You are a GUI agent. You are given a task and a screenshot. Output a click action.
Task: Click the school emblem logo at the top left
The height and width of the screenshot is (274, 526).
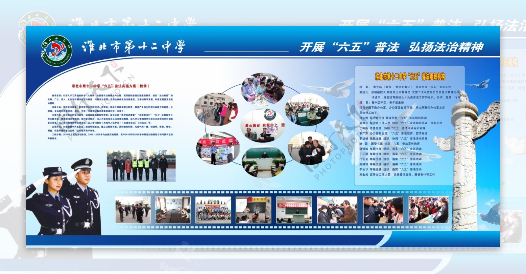coord(57,51)
